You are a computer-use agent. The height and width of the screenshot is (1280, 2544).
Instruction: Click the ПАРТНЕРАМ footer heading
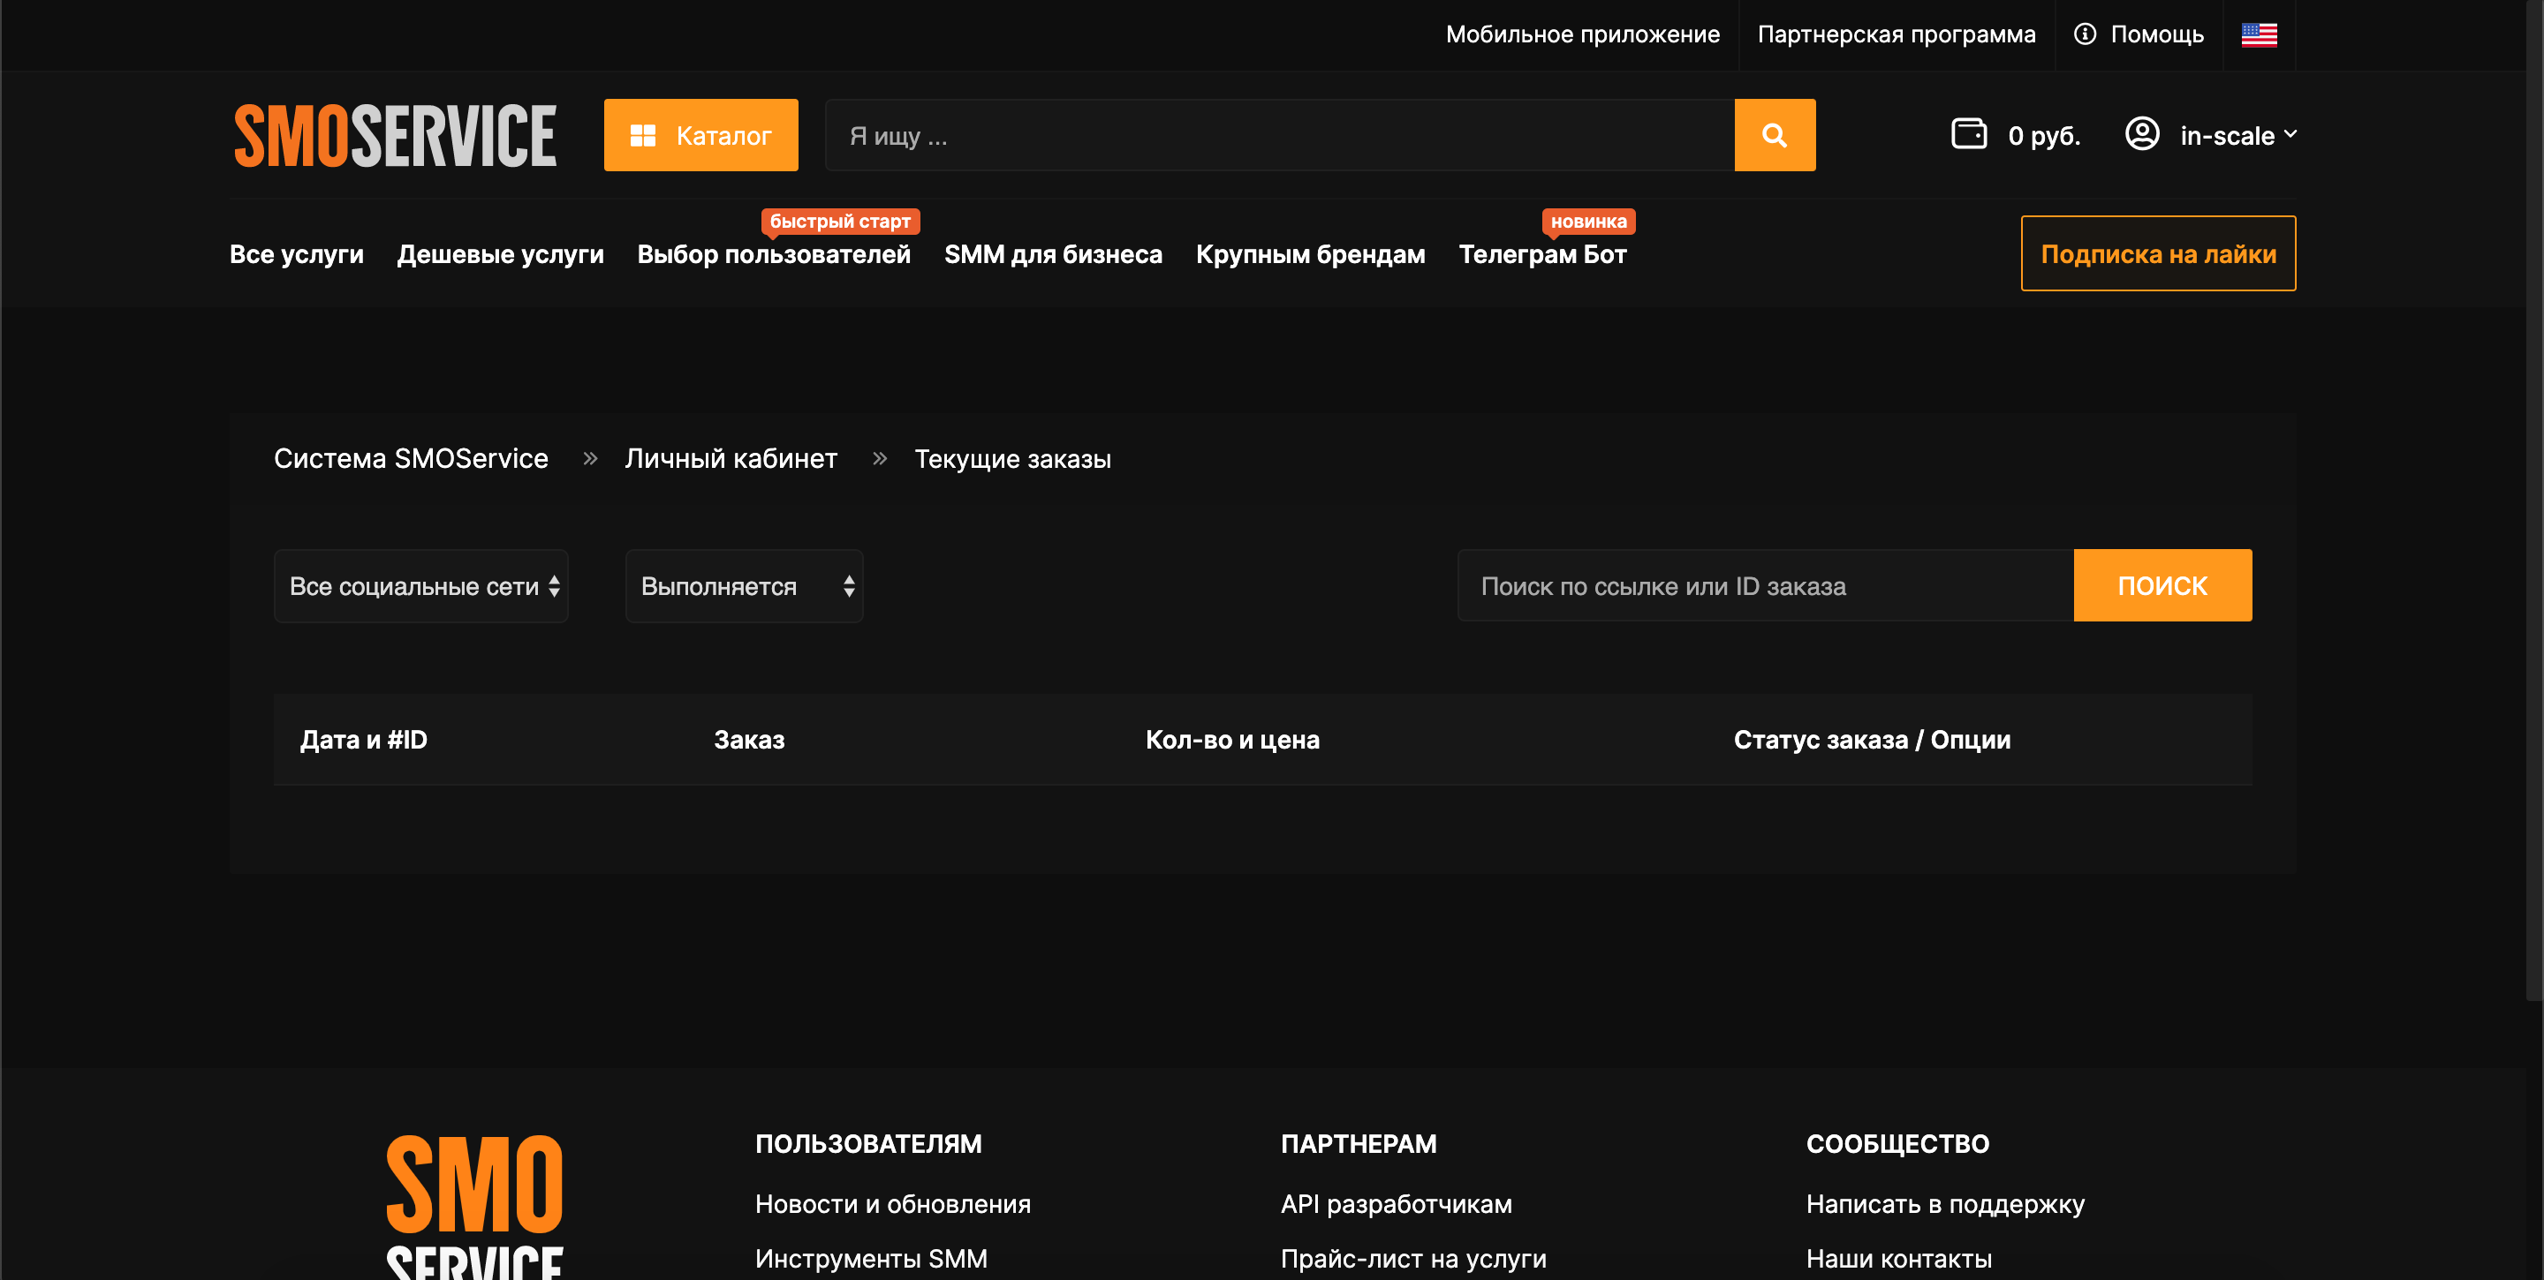(x=1359, y=1144)
